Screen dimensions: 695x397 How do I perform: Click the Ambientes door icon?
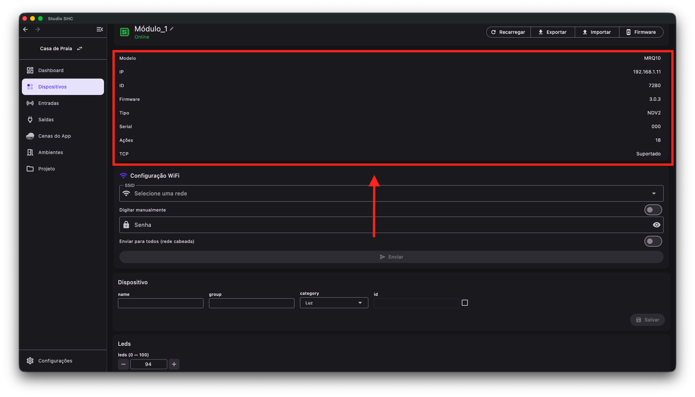pos(30,152)
